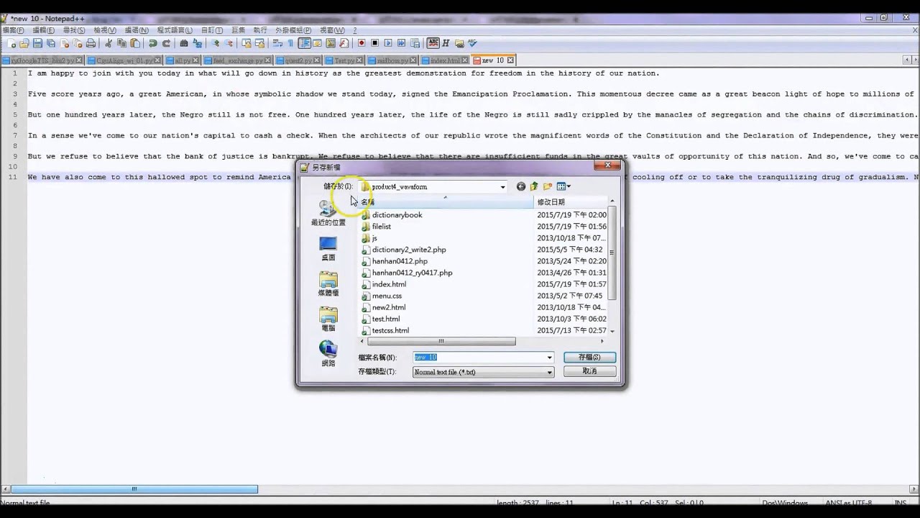
Task: Switch to the index.html tab
Action: point(445,60)
